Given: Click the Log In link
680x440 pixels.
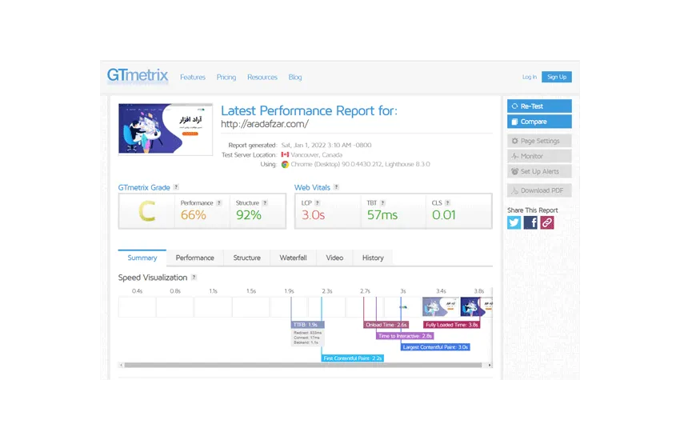Looking at the screenshot, I should (530, 77).
